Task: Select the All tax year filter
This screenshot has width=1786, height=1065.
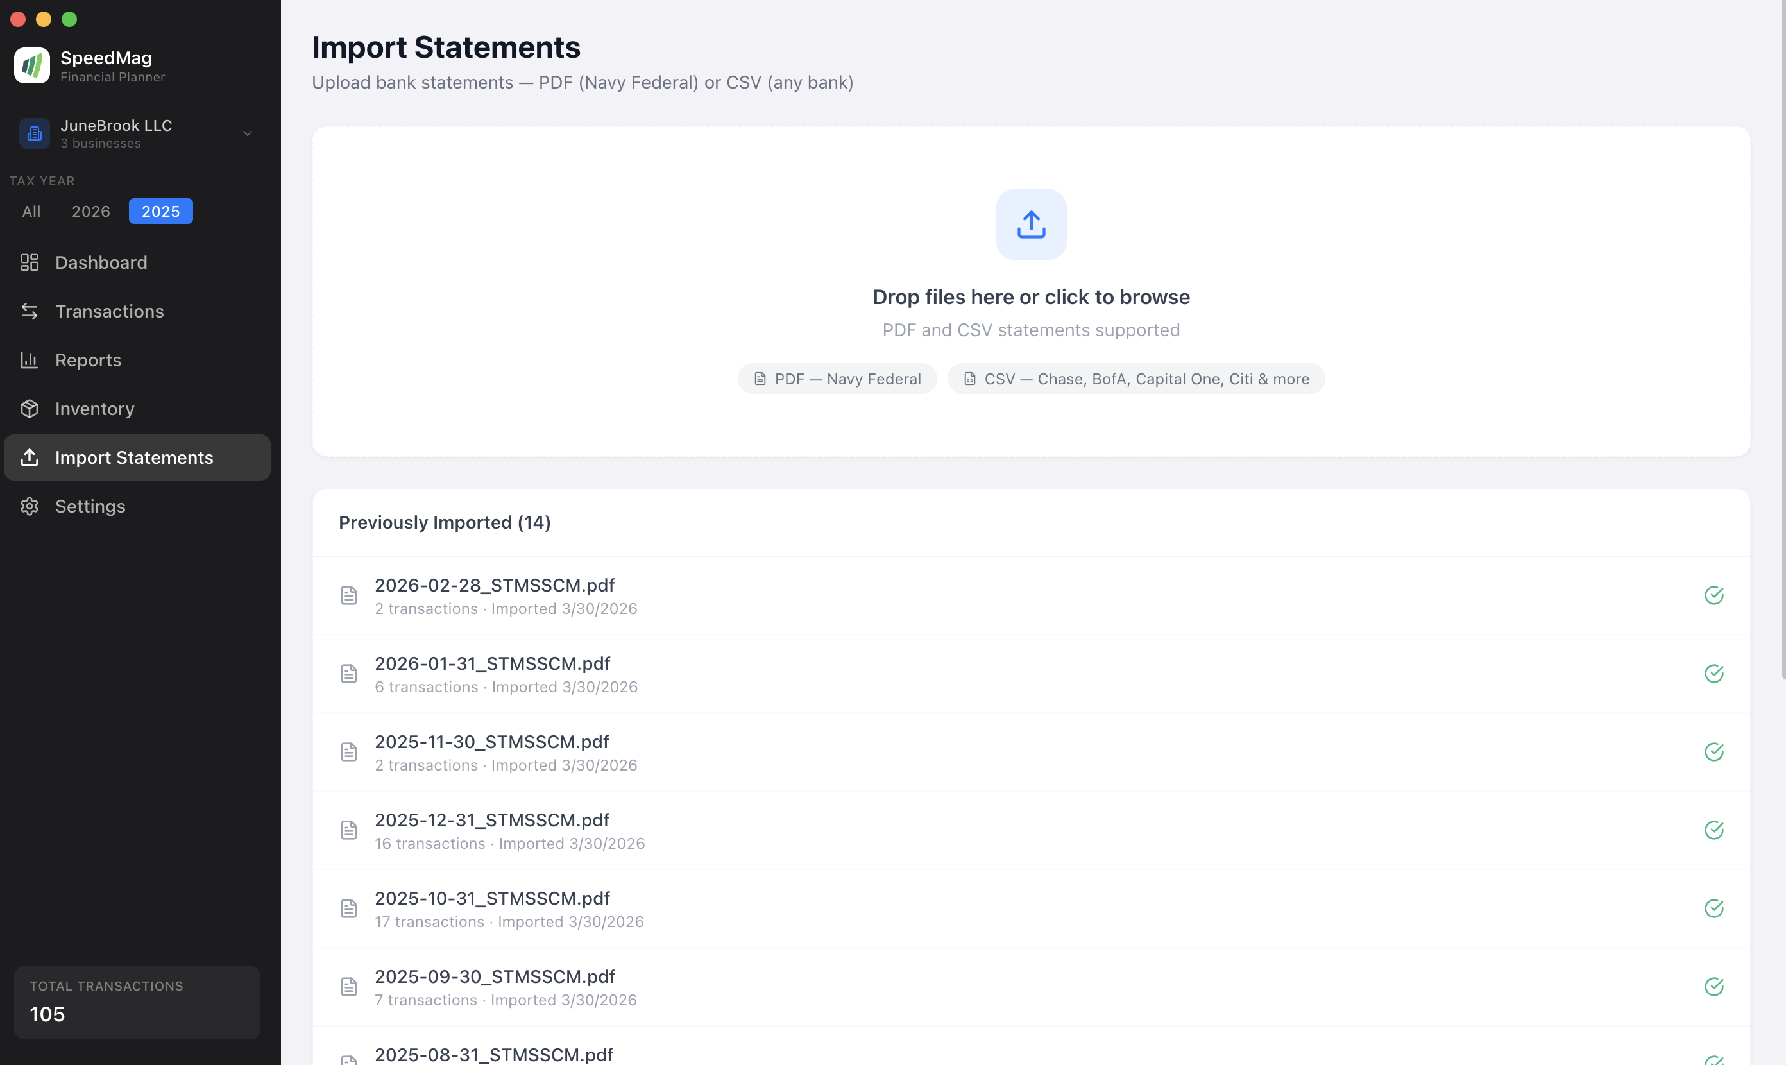Action: click(31, 212)
